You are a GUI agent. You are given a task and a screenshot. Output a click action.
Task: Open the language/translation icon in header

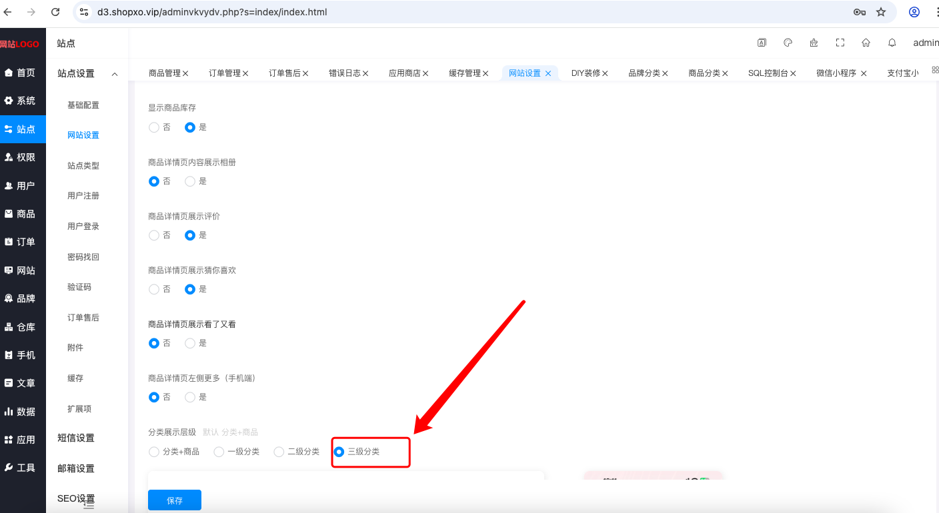(762, 43)
